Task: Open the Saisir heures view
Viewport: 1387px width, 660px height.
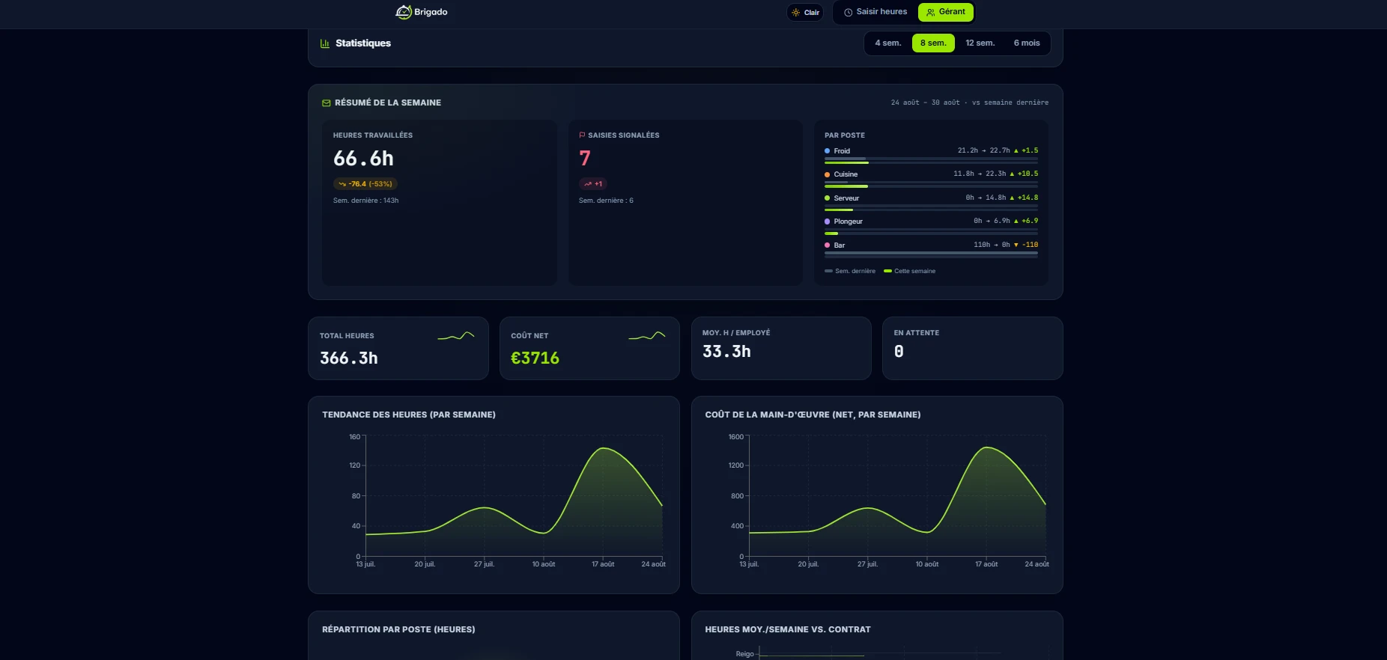Action: 875,12
